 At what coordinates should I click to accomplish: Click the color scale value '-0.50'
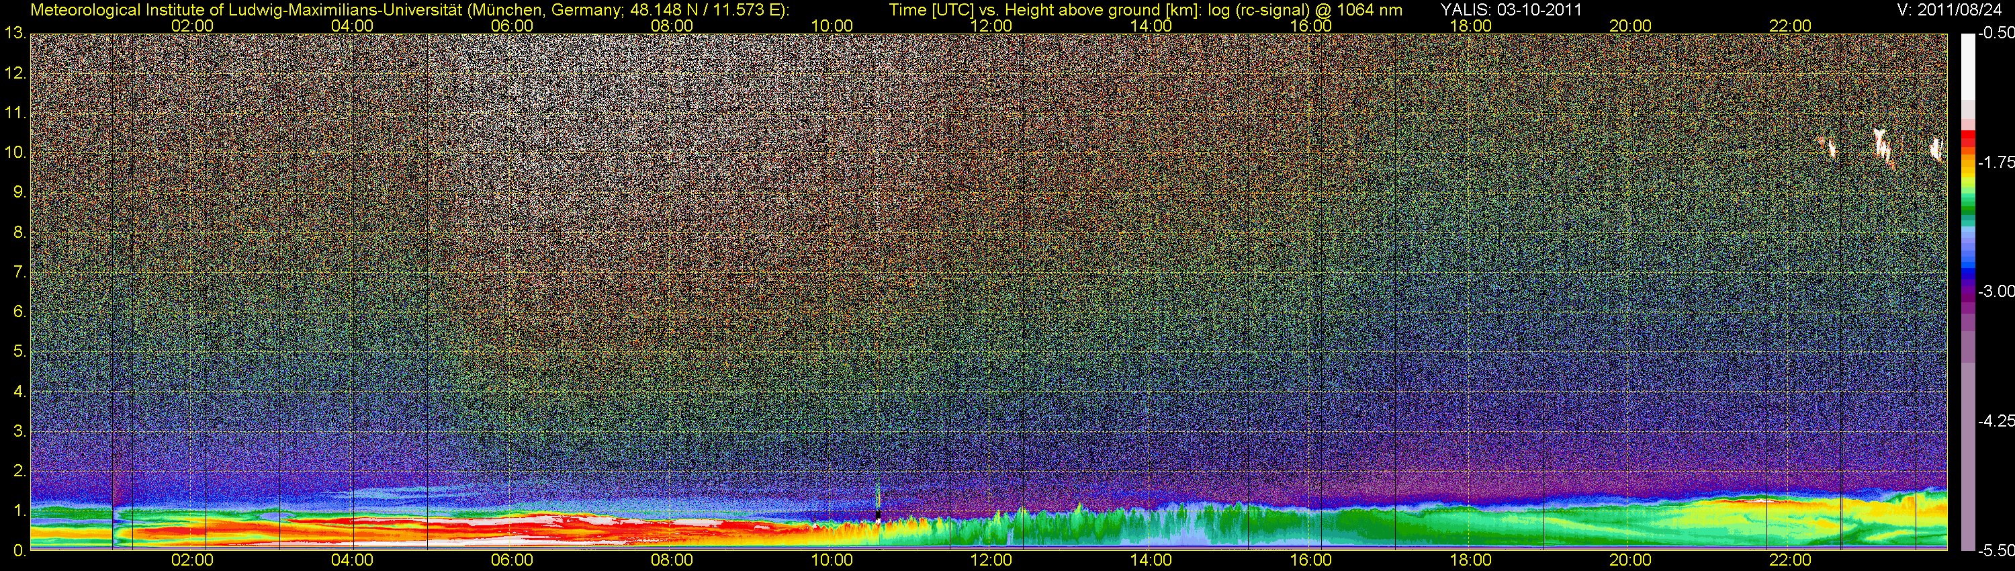click(x=1996, y=34)
